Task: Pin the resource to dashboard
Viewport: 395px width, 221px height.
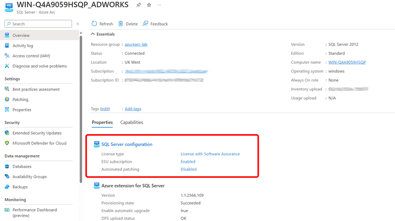Action: (139, 5)
